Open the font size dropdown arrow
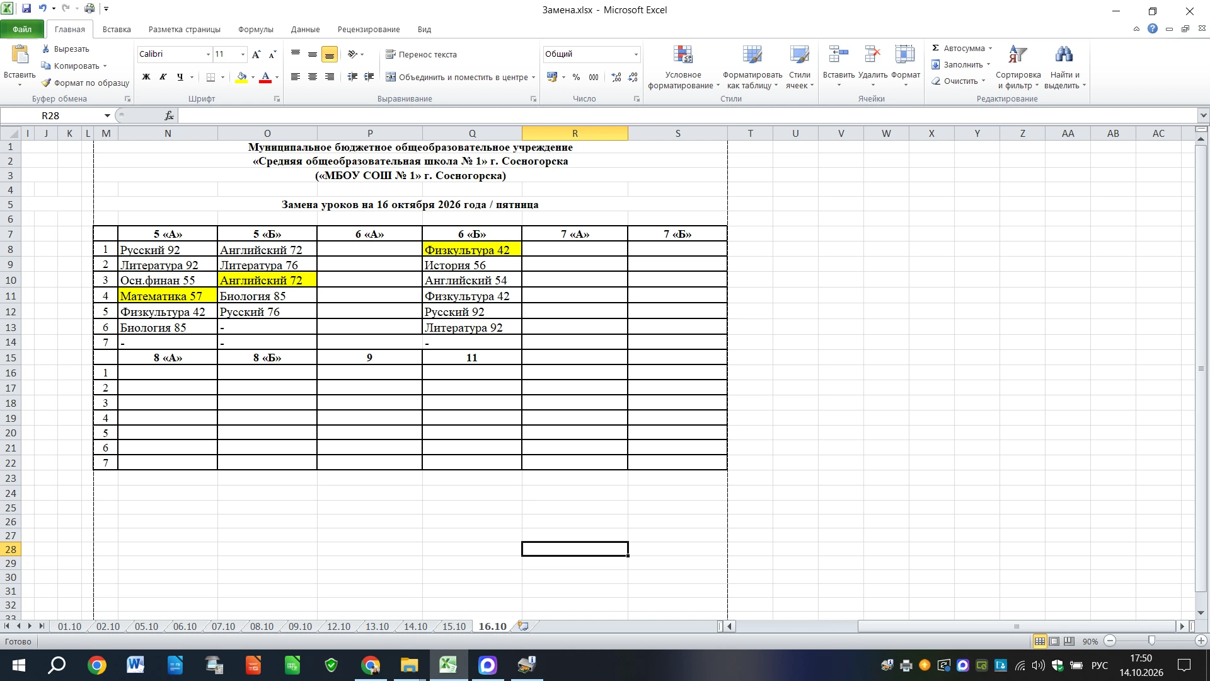This screenshot has height=681, width=1210. click(x=243, y=54)
